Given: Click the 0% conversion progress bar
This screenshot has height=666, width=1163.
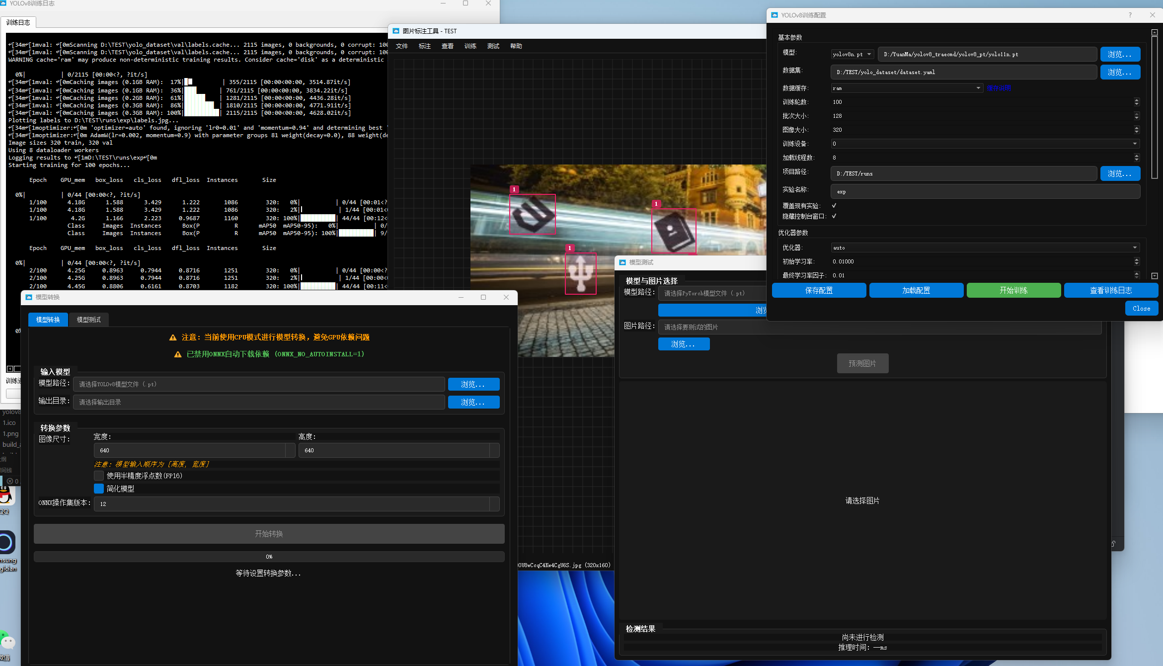Looking at the screenshot, I should click(269, 557).
